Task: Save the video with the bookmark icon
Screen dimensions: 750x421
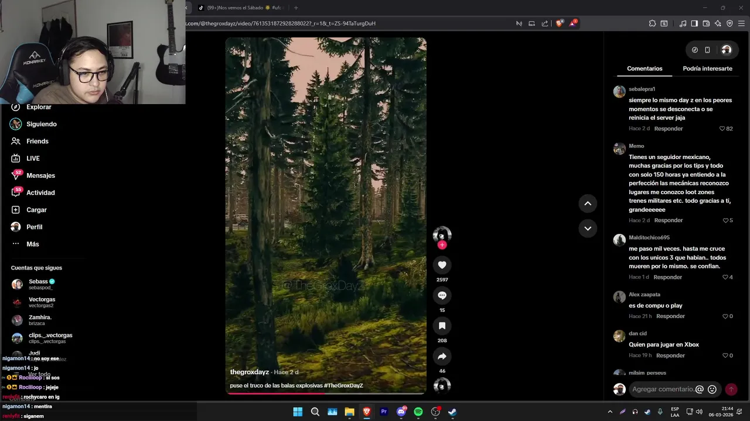Action: click(x=442, y=326)
